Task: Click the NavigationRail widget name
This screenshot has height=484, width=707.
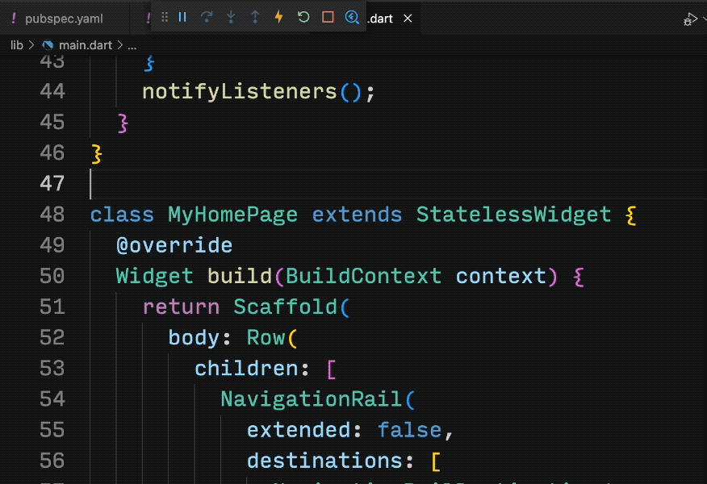Action: tap(311, 399)
